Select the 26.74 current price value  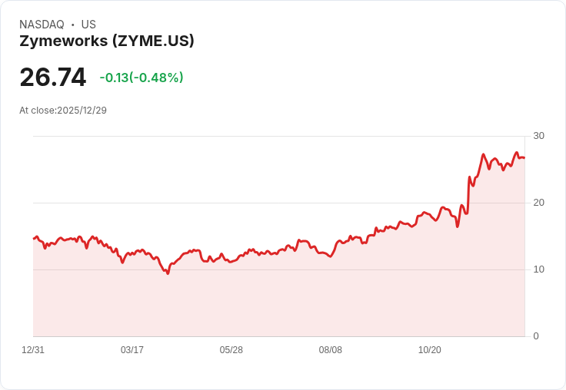53,77
